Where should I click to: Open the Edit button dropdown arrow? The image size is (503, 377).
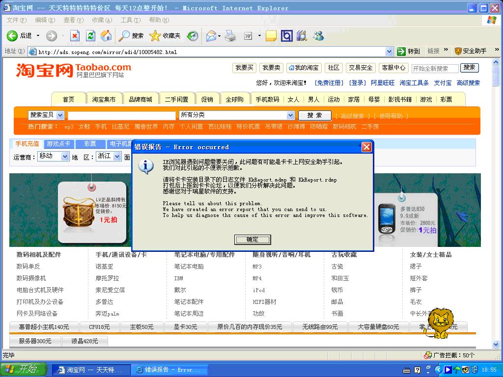[x=259, y=35]
